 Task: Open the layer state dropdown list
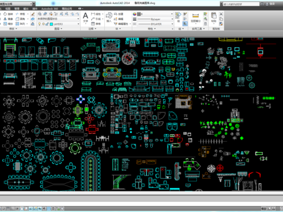[58, 19]
